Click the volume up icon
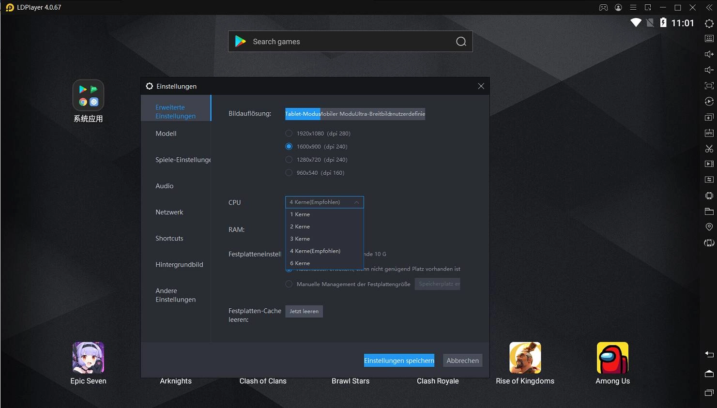This screenshot has height=408, width=717. 709,54
